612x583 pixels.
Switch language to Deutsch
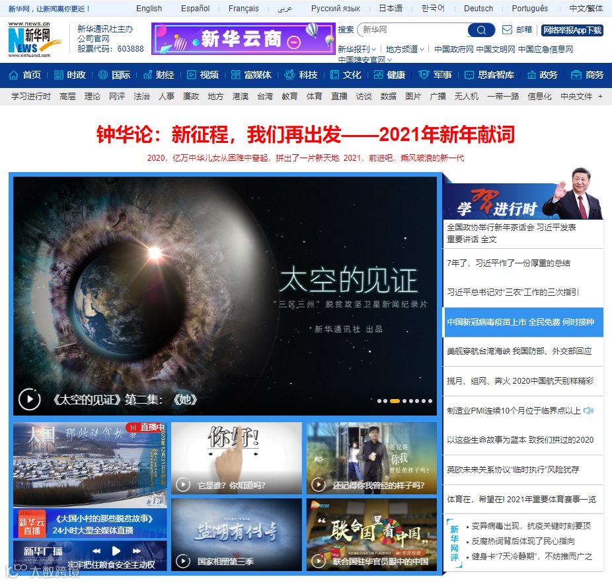[x=478, y=8]
